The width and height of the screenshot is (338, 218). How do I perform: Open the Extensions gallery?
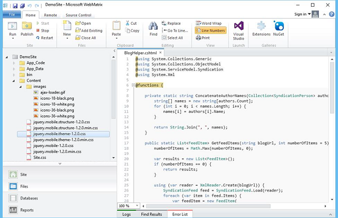point(261,28)
